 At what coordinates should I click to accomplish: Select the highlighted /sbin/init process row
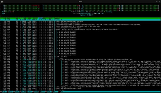tap(80, 20)
